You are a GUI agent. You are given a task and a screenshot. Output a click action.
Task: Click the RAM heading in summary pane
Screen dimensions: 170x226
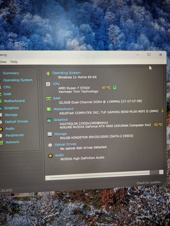coord(57,98)
